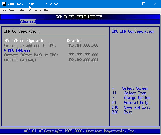This screenshot has height=135, width=161.
Task: Click the LAN Configuration heading
Action: [22, 31]
